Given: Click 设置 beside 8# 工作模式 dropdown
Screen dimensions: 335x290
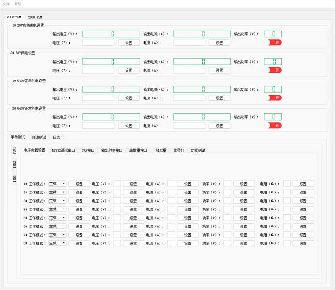Looking at the screenshot, I should click(79, 243).
